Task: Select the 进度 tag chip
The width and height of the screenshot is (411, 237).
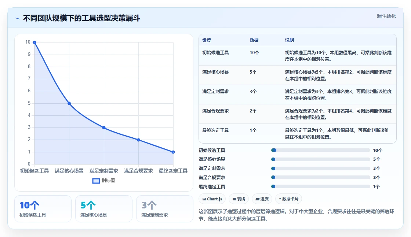Action: pyautogui.click(x=262, y=199)
